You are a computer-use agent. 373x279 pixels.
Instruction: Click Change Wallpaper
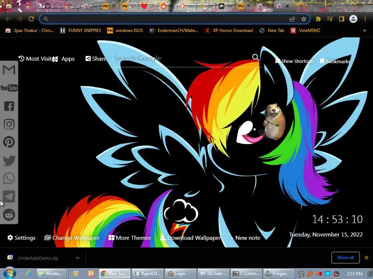coord(72,238)
